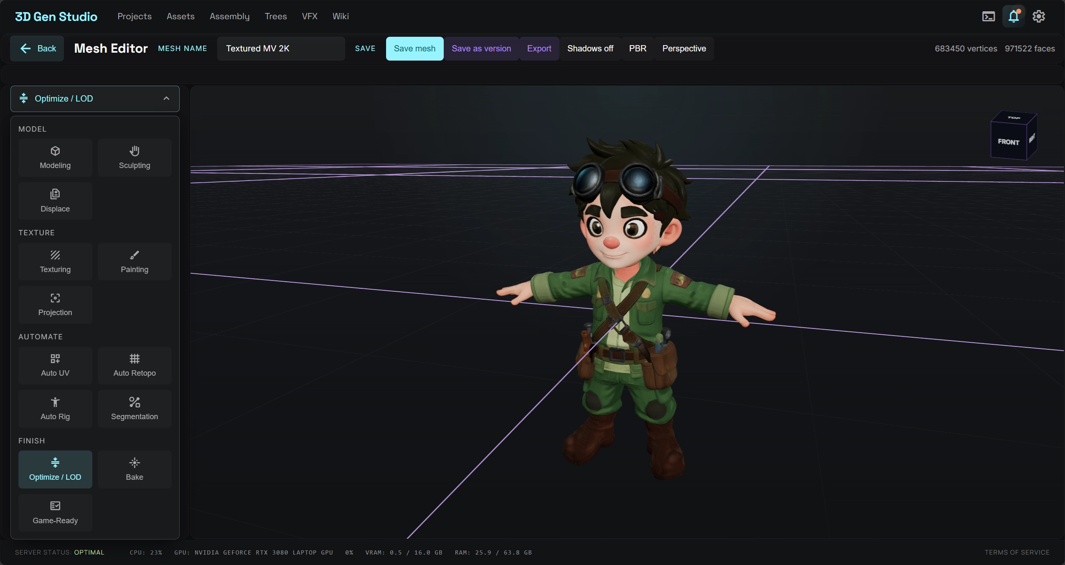Viewport: 1065px width, 565px height.
Task: Click the 'AUTOMATE' section heading
Action: coord(41,337)
